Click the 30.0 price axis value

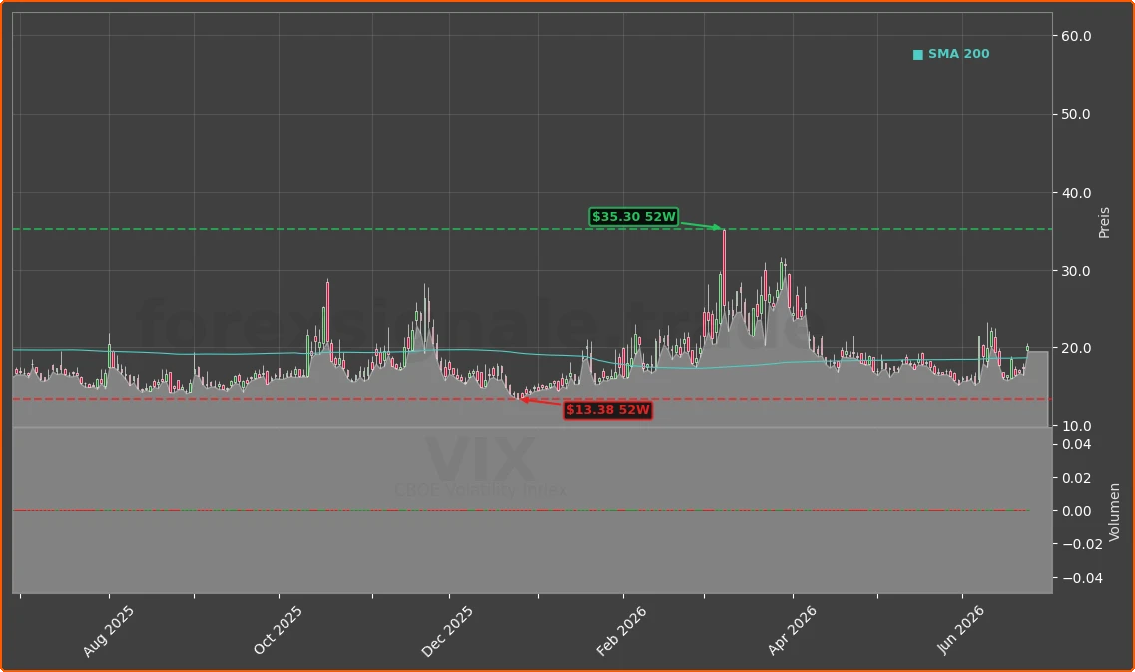click(1076, 271)
